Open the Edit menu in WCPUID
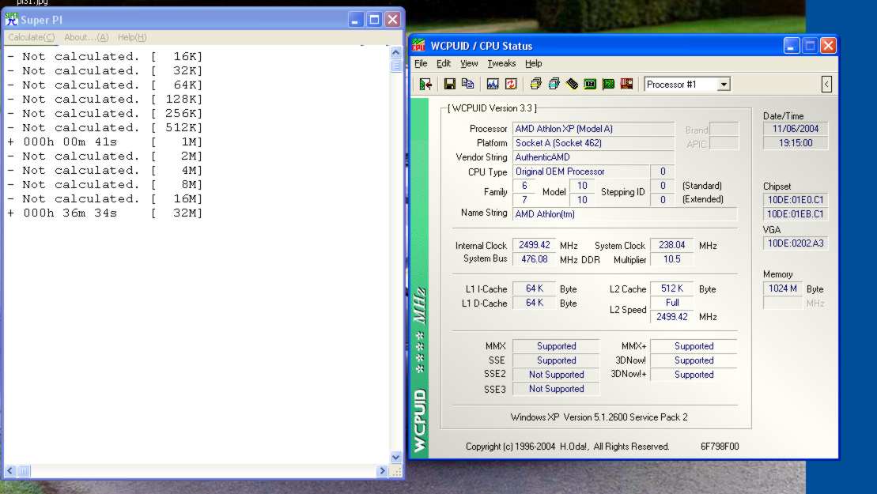Screen dimensions: 877x494 pos(444,64)
